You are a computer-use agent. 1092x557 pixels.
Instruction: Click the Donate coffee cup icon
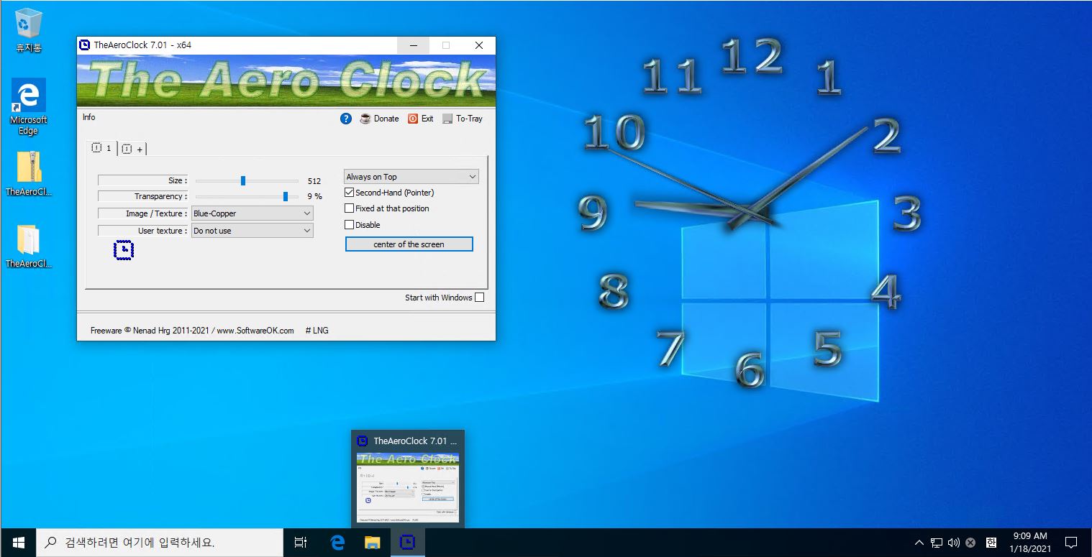365,119
